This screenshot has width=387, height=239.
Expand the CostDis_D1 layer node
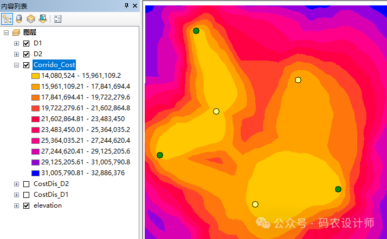click(x=16, y=195)
